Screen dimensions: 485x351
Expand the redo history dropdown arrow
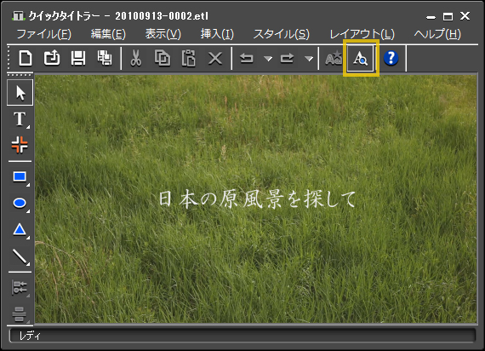pos(309,59)
